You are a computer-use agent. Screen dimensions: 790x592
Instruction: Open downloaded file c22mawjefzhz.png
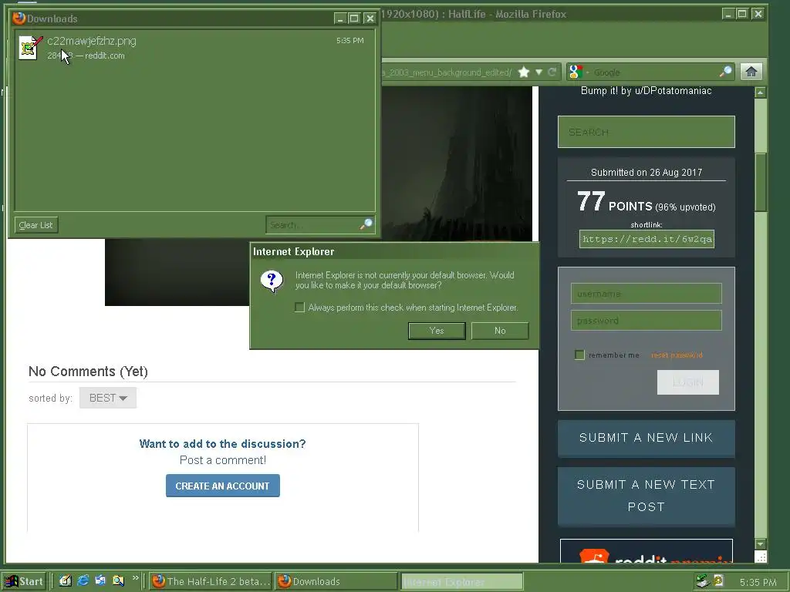coord(91,41)
